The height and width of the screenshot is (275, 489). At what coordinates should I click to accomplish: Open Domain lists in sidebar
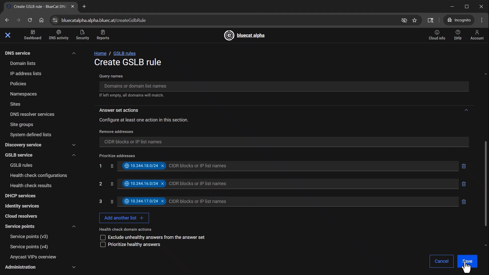click(x=23, y=63)
